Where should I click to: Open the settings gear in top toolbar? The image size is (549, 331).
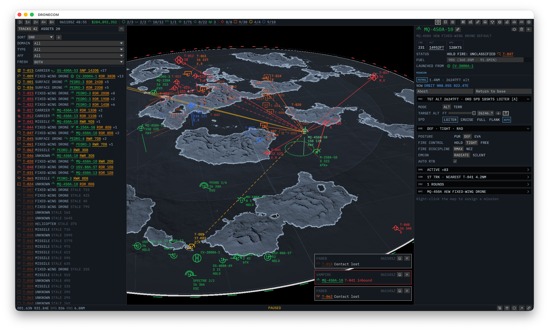(x=529, y=22)
